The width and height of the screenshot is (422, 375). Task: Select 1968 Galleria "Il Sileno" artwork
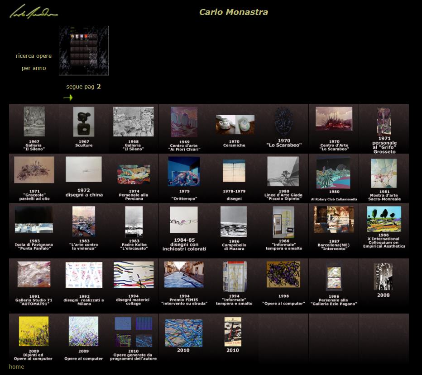coord(134,122)
